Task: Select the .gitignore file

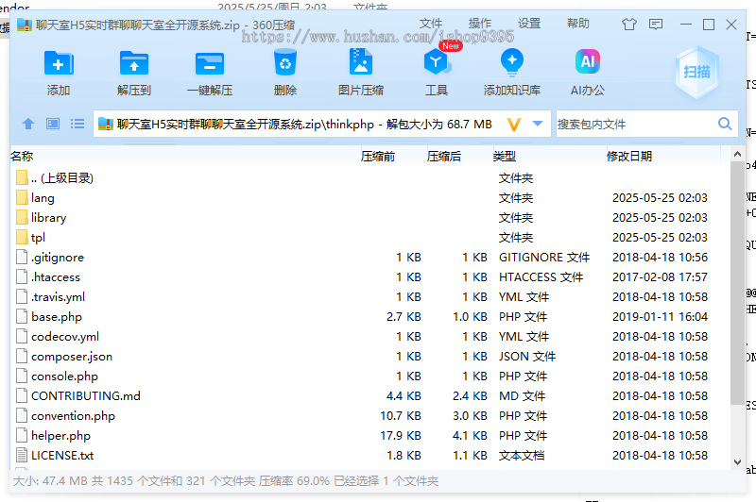Action: [369, 257]
